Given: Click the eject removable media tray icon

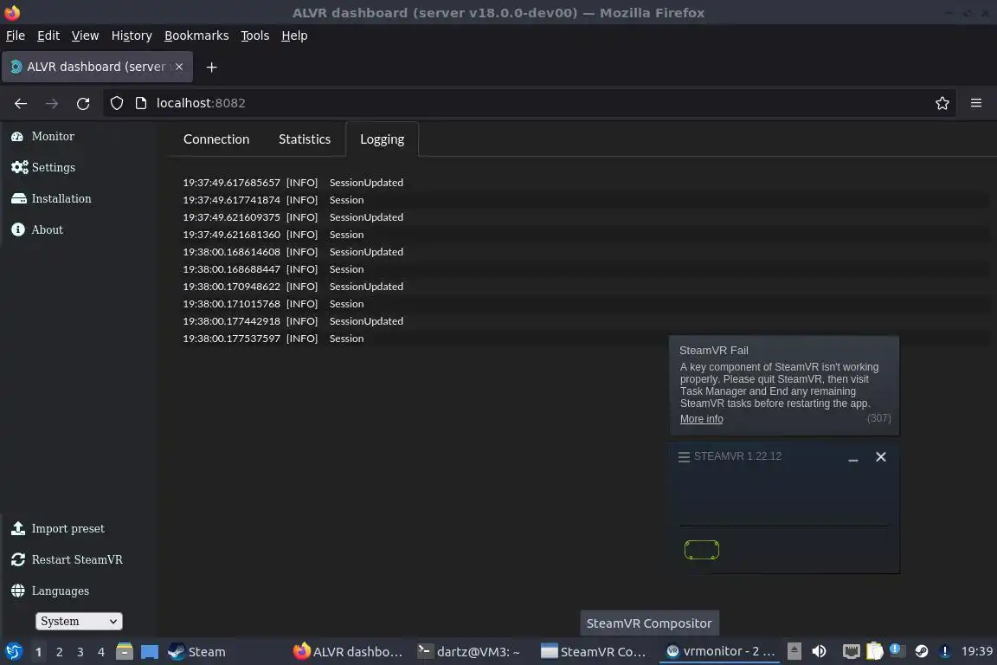Looking at the screenshot, I should [x=794, y=651].
